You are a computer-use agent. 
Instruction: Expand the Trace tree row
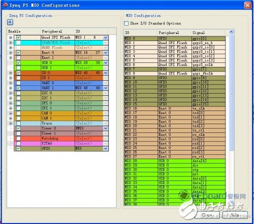click(11, 123)
